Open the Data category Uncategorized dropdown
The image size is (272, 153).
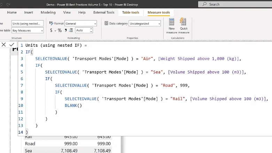coord(145,23)
